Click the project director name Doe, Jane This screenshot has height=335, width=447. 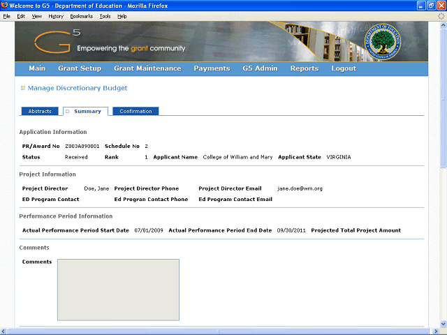(96, 188)
